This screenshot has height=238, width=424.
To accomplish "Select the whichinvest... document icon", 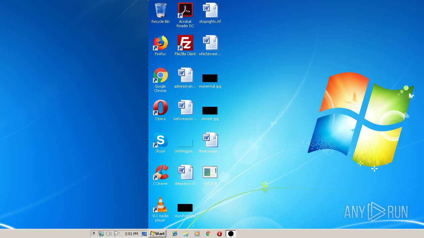I will pyautogui.click(x=210, y=46).
